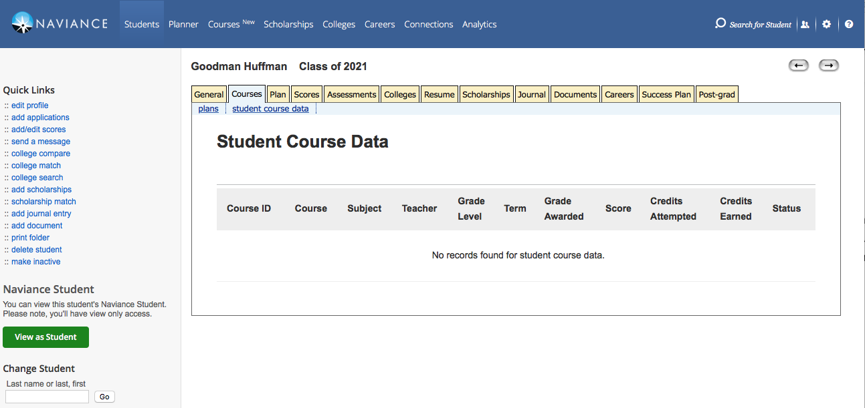
Task: Click the last name input field
Action: point(47,397)
